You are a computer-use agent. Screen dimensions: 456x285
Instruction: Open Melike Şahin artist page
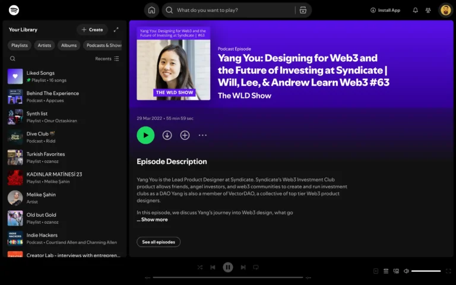64,198
